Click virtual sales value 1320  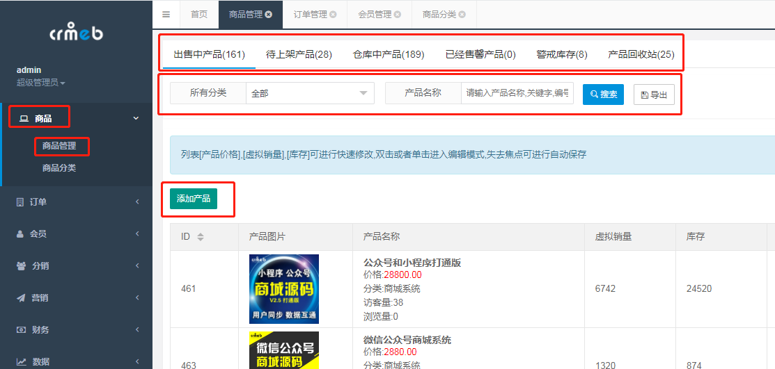(x=606, y=366)
